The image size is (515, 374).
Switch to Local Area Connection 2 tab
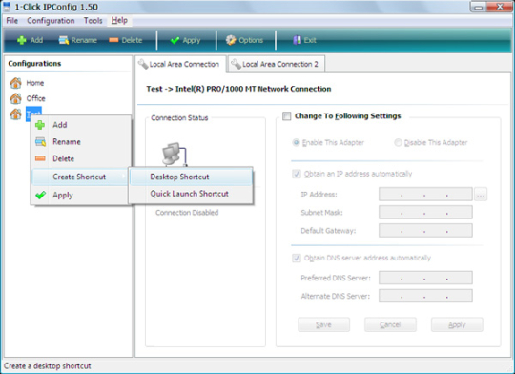(277, 64)
